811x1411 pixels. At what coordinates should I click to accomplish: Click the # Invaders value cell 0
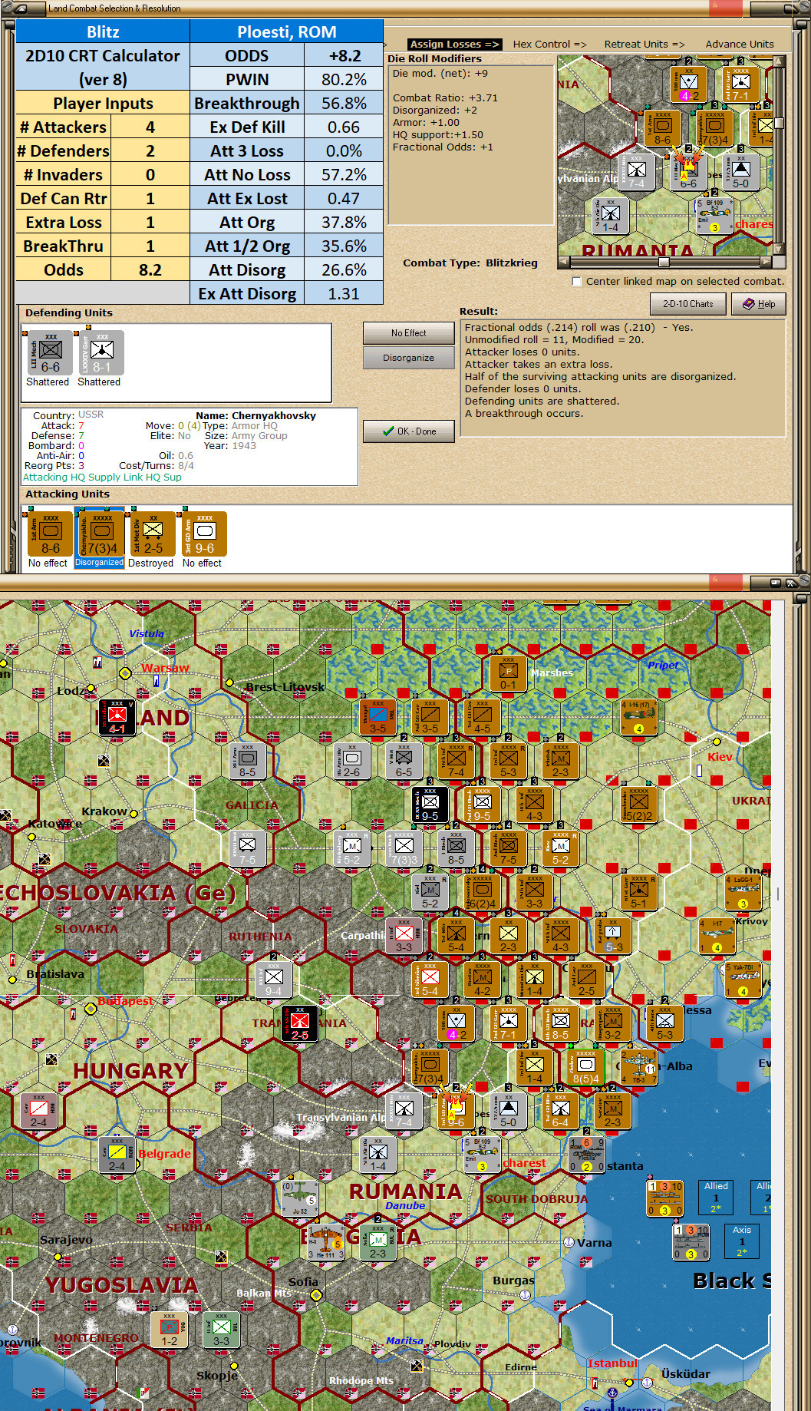pyautogui.click(x=150, y=174)
